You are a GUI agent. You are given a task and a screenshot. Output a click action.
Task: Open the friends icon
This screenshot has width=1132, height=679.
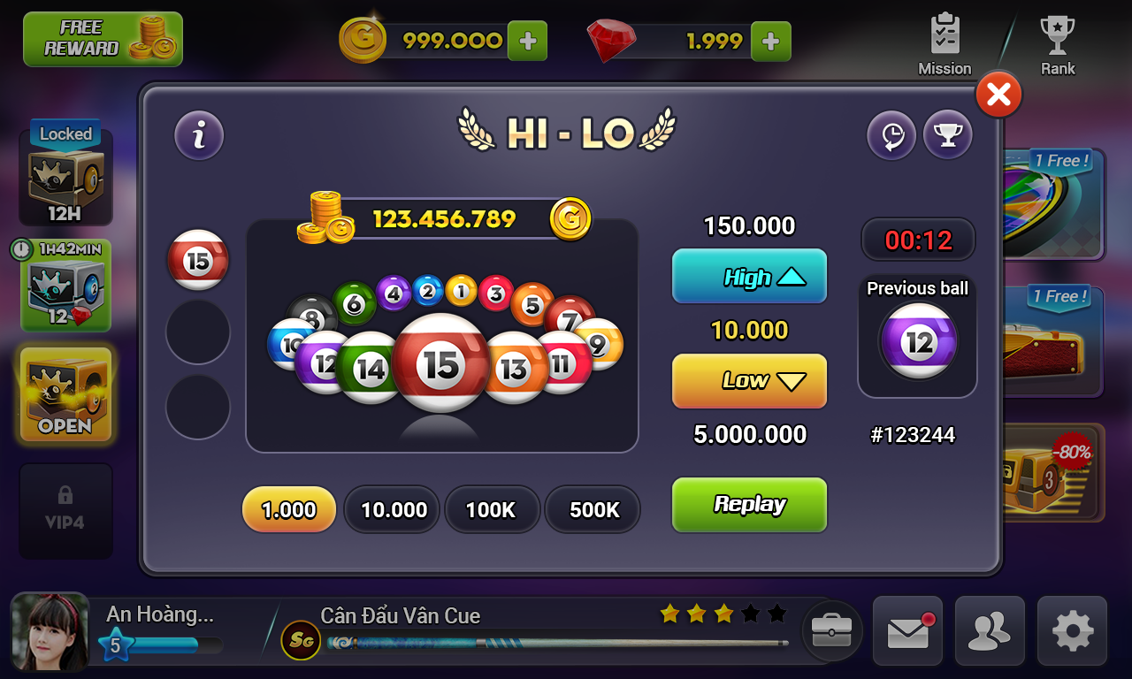coord(990,631)
